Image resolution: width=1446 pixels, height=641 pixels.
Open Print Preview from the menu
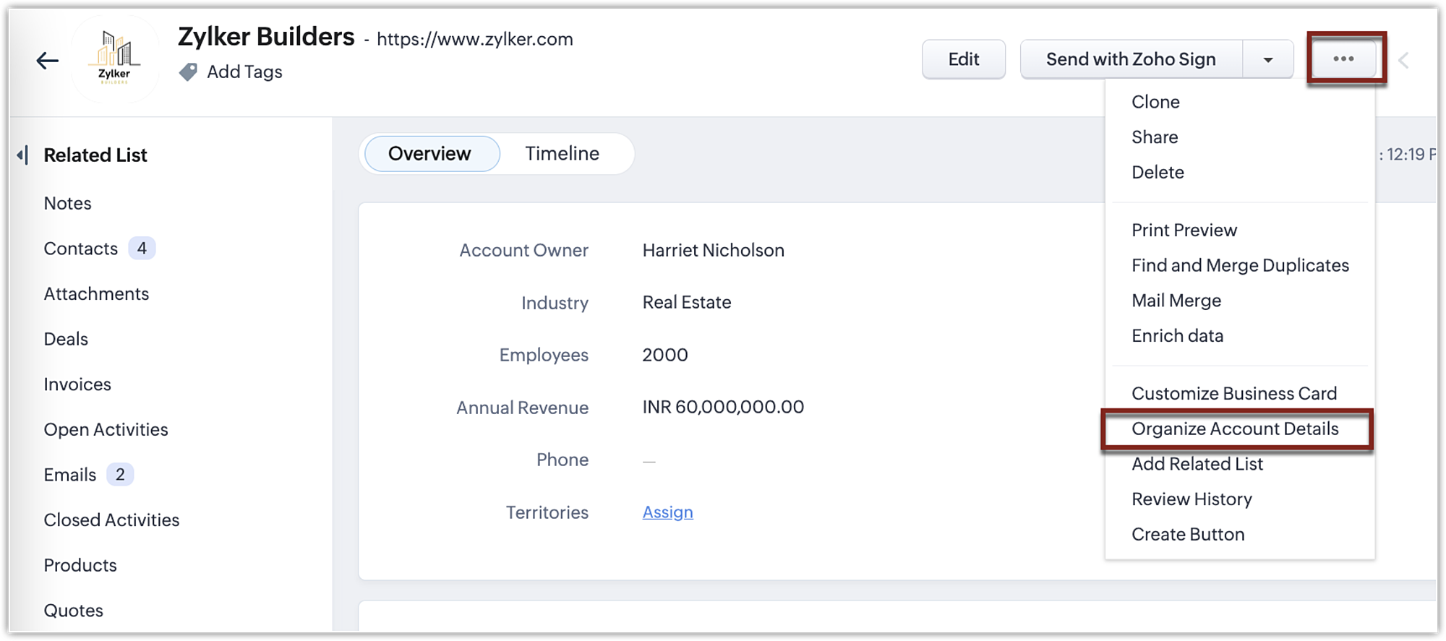tap(1184, 231)
